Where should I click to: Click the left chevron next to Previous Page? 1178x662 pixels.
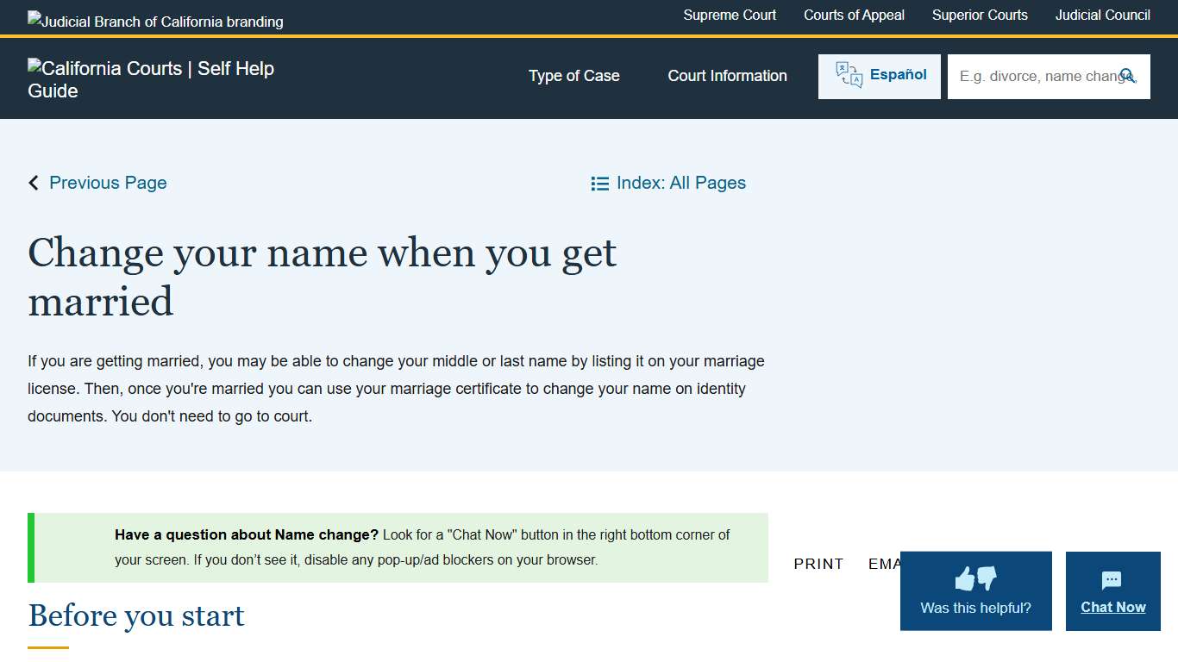33,182
